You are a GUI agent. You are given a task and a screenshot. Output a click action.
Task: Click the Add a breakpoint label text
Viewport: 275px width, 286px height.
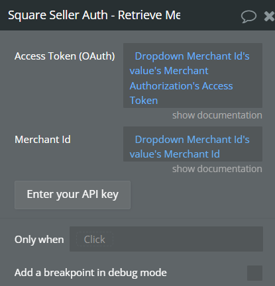click(91, 273)
